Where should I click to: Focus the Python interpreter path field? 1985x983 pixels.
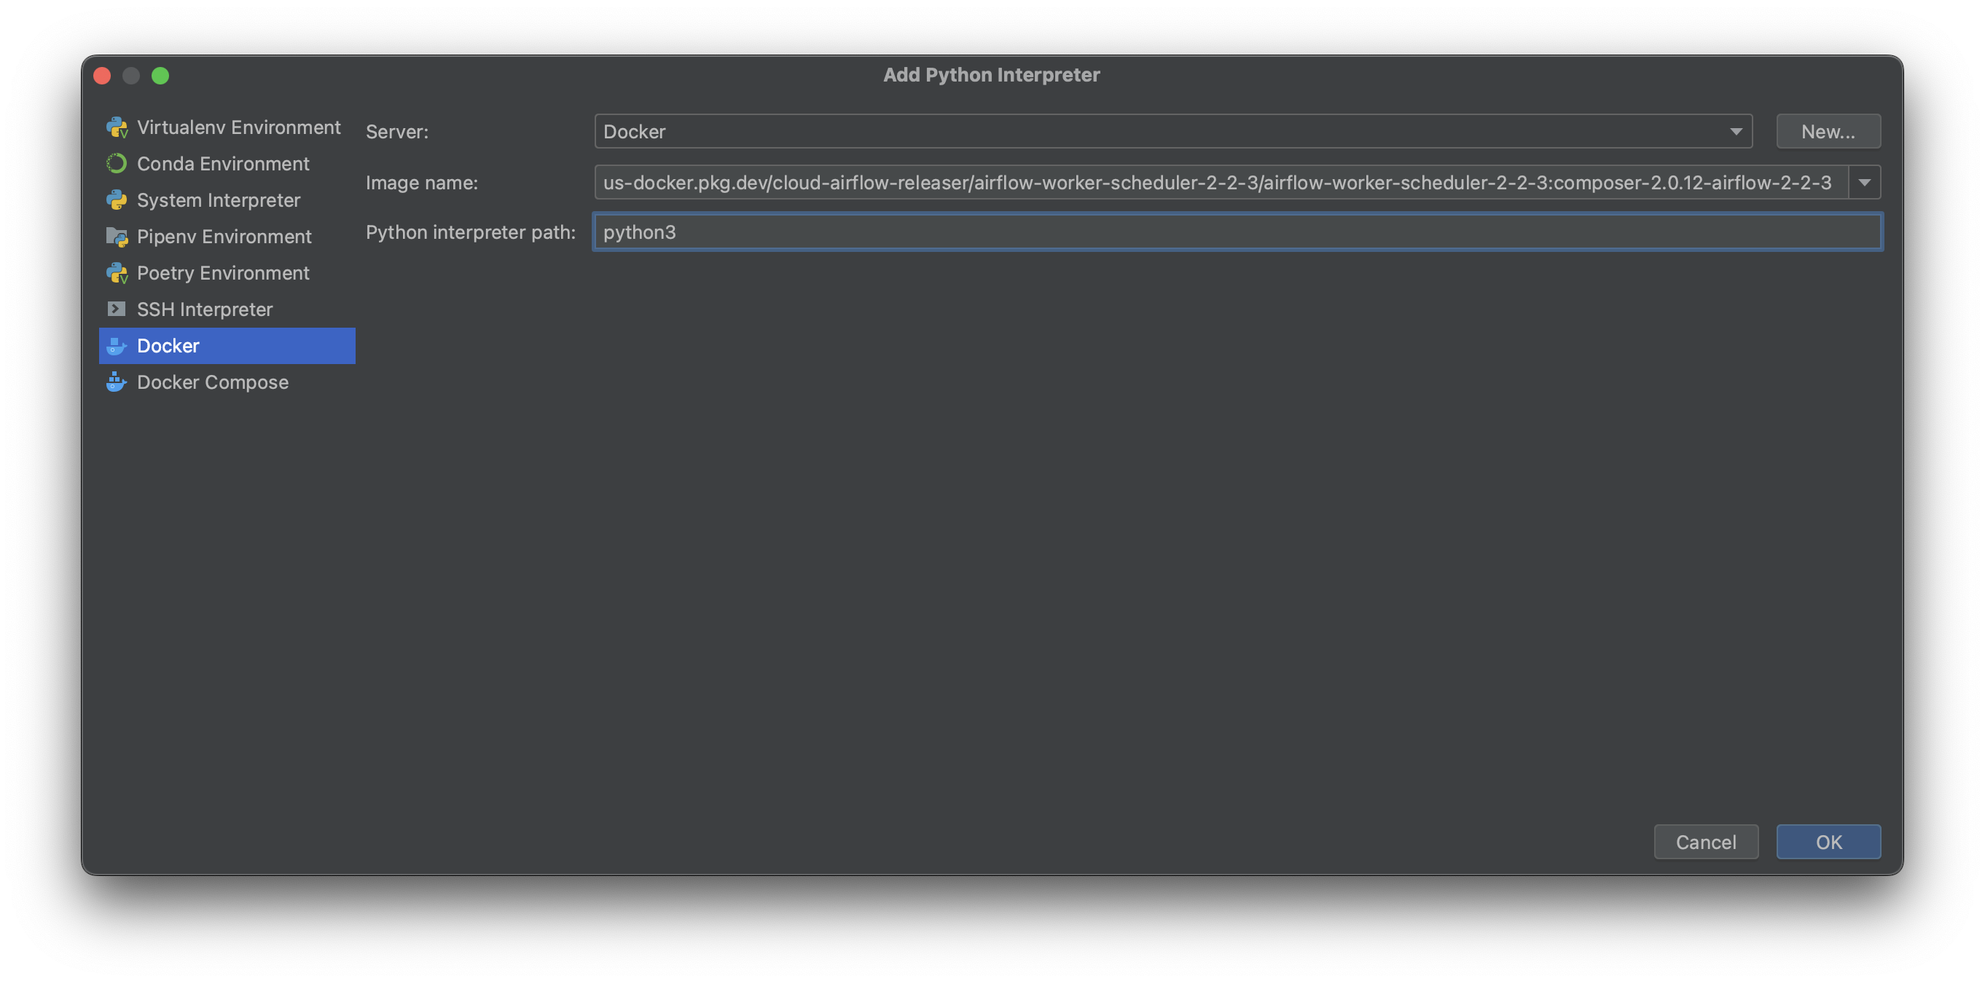[1236, 232]
